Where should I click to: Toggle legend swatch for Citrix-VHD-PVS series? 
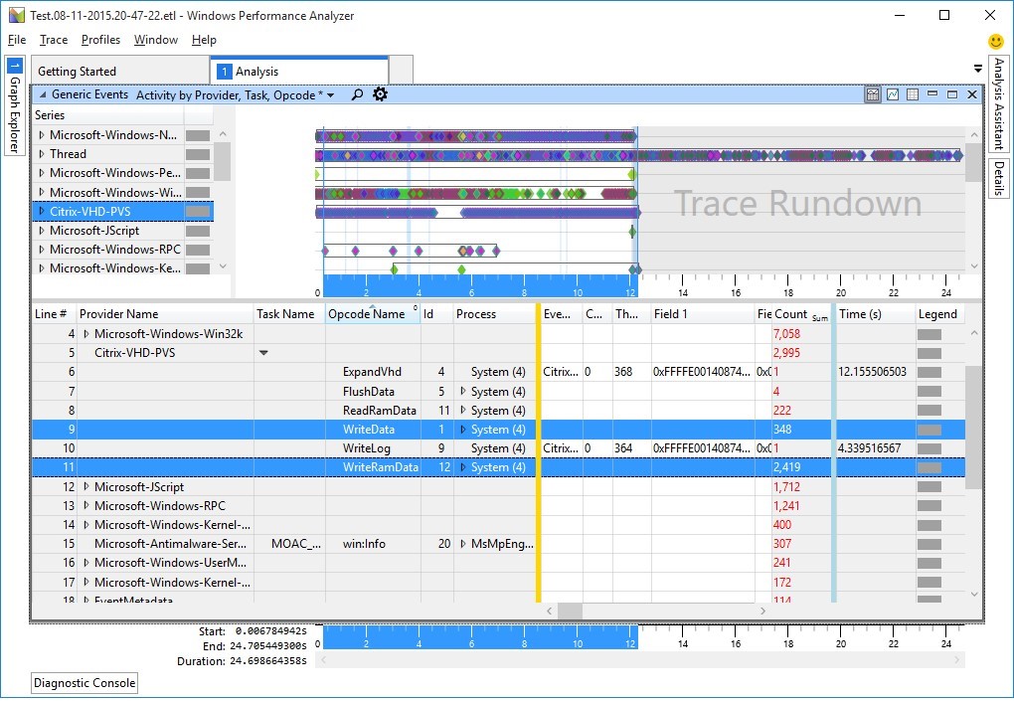tap(198, 212)
